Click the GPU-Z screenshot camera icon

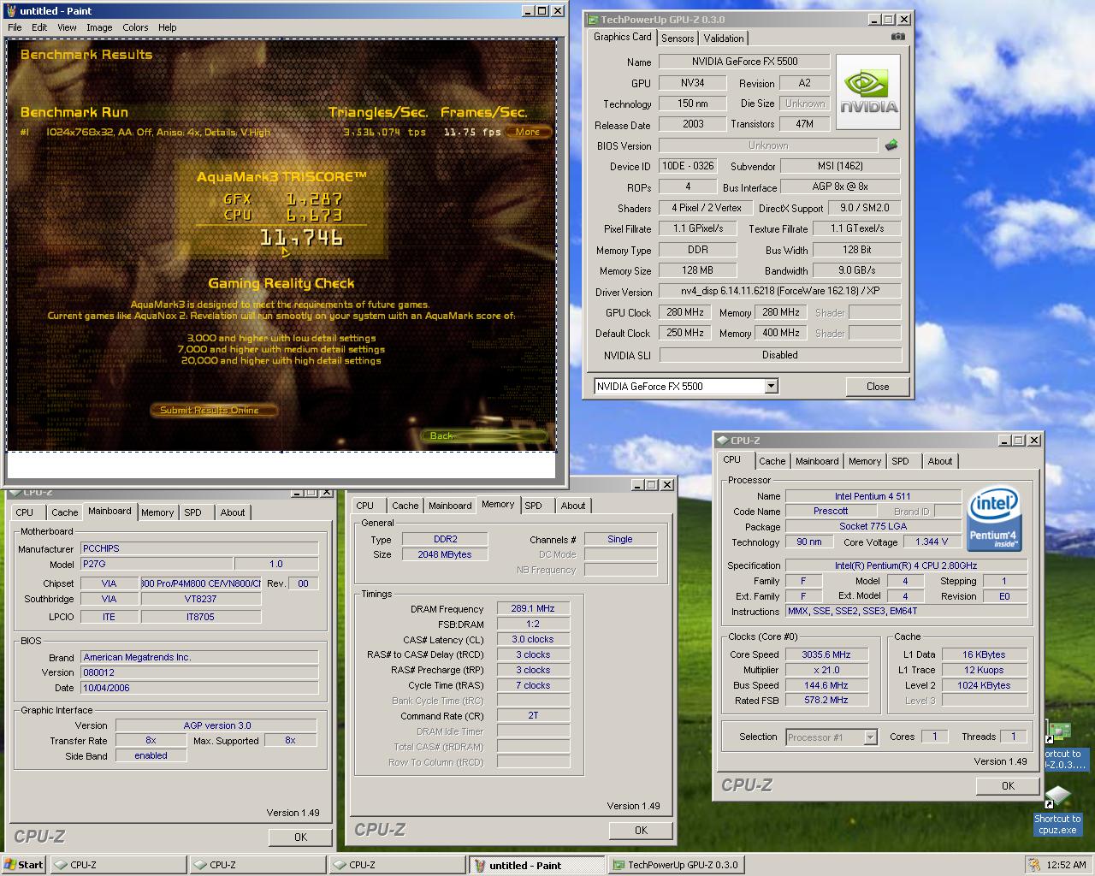pos(897,37)
